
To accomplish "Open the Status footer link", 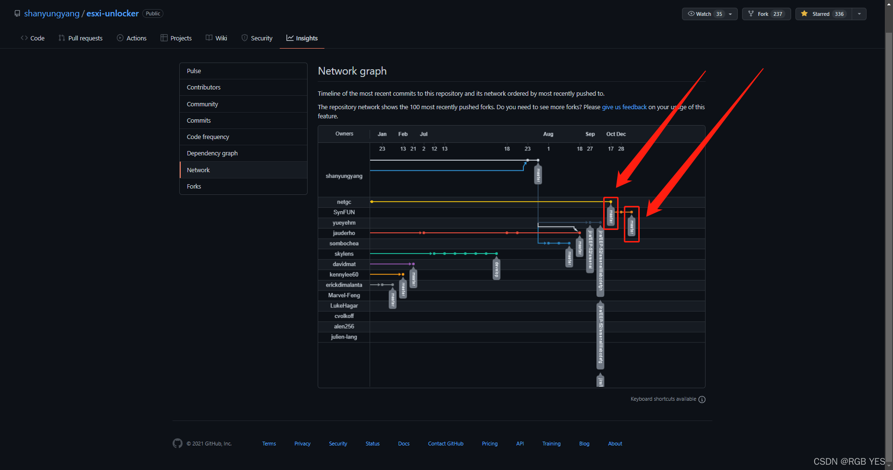I will click(372, 444).
